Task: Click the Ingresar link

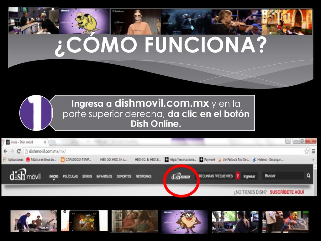Action: point(249,176)
